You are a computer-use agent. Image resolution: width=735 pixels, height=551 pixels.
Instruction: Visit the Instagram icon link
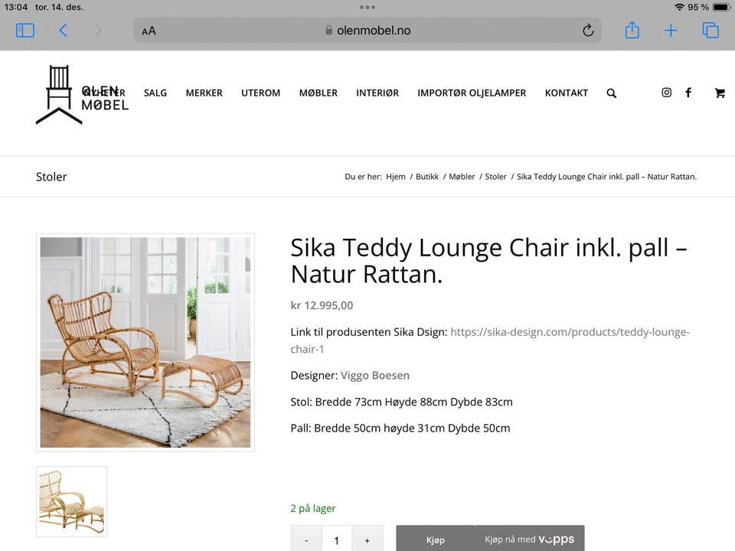coord(666,93)
